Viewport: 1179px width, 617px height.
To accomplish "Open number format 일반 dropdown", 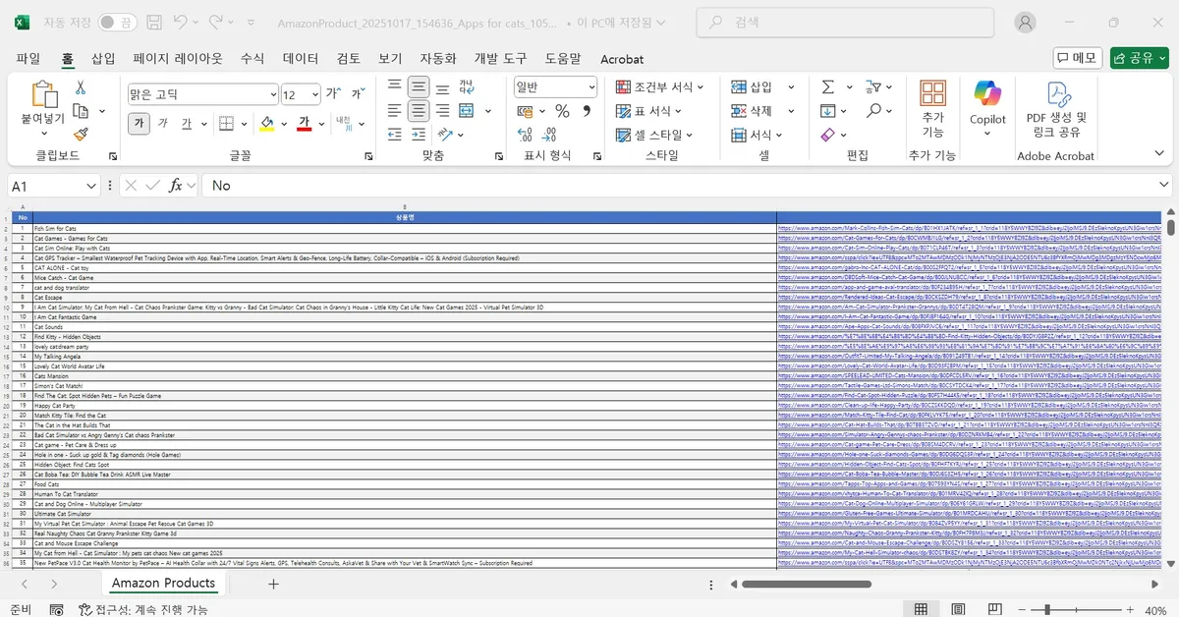I will coord(589,87).
